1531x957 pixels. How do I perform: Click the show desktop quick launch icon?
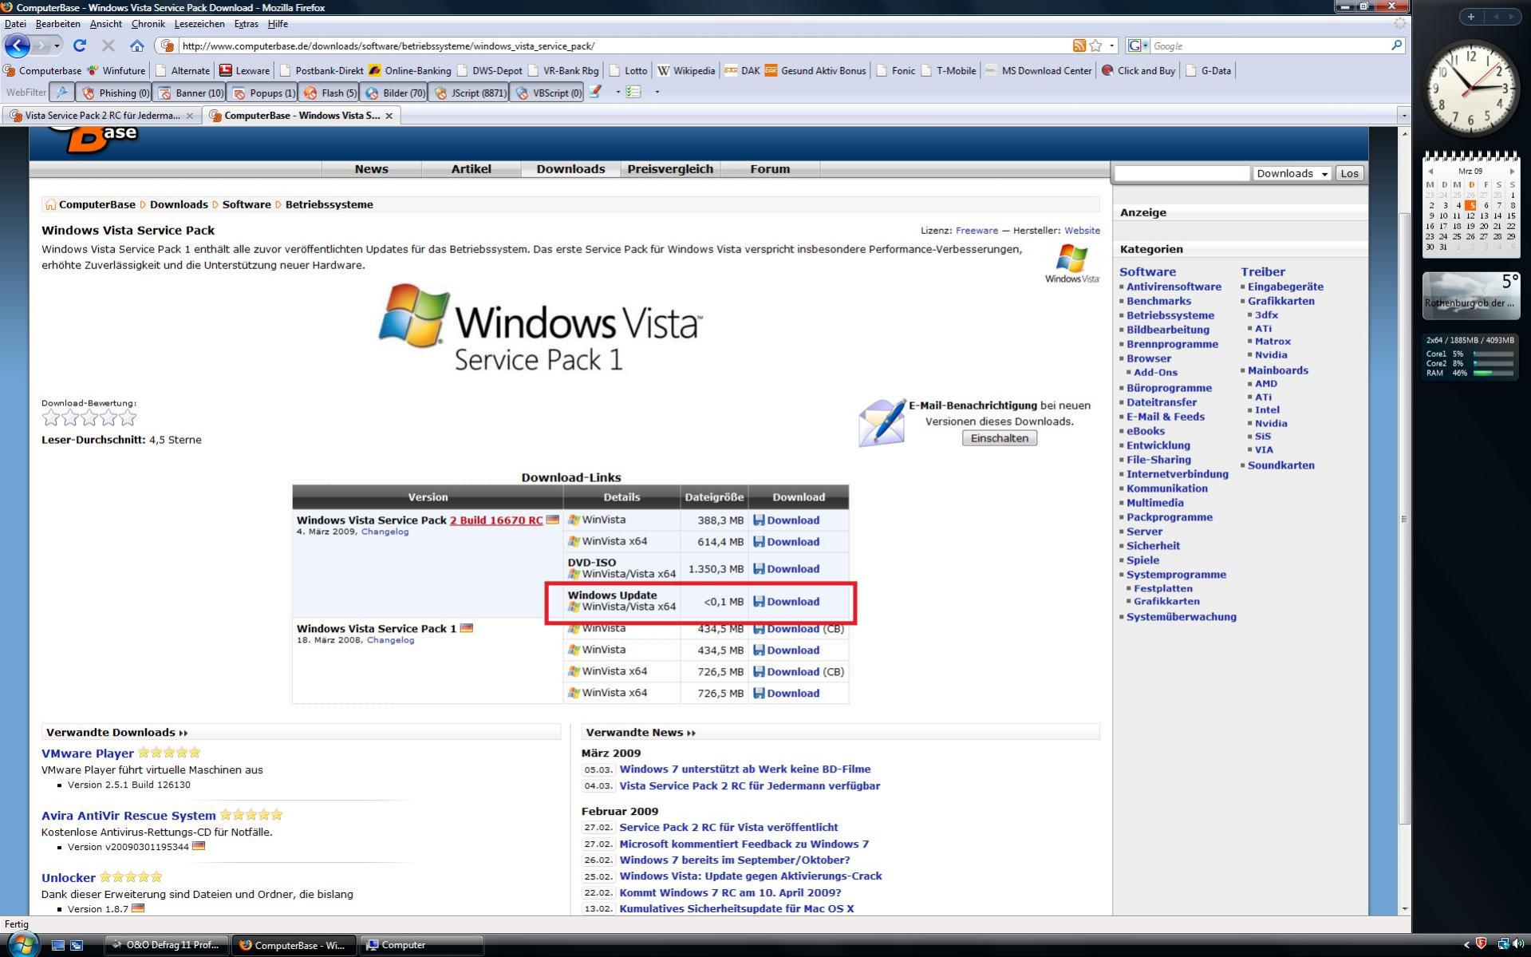(x=57, y=945)
